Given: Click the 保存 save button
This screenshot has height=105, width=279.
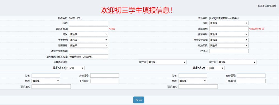Looking at the screenshot, I should click(x=138, y=100).
